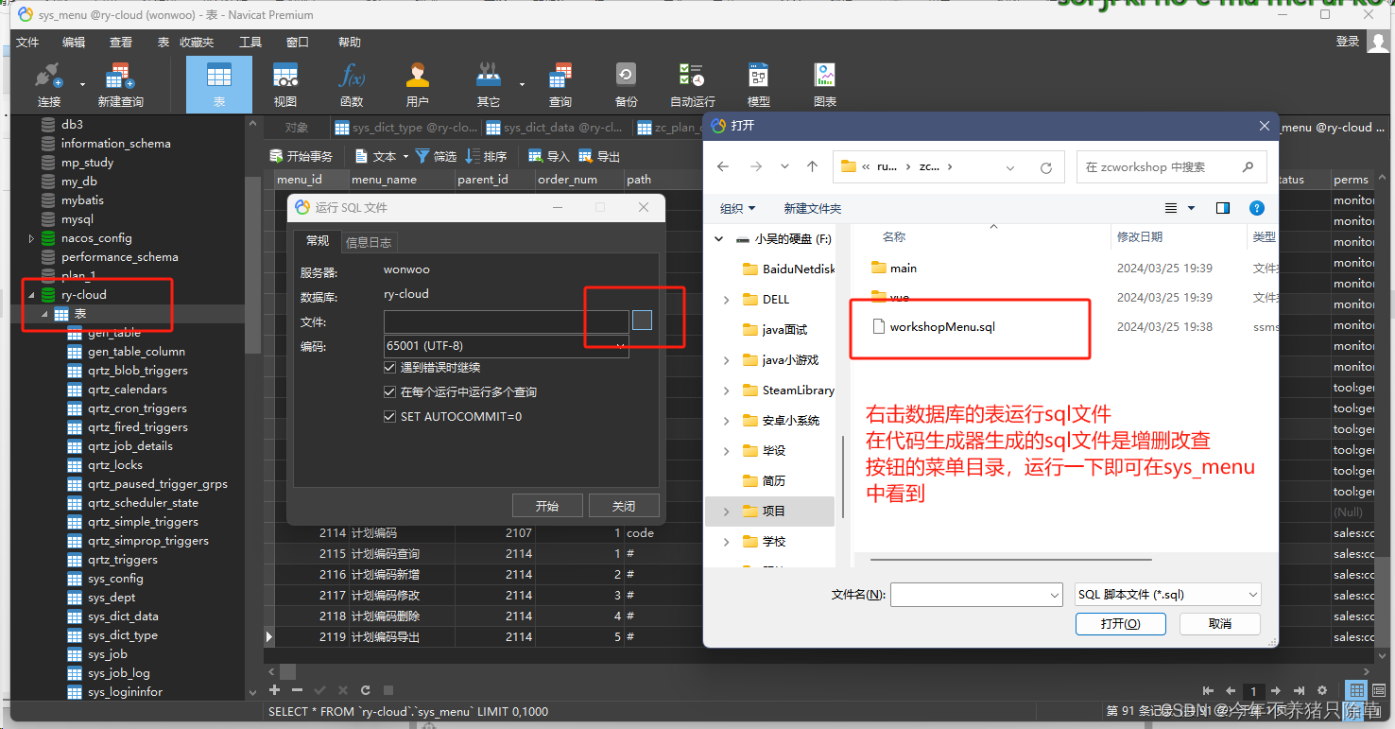Open grid settings gear icon
Screen dimensions: 1395x729
point(1322,691)
